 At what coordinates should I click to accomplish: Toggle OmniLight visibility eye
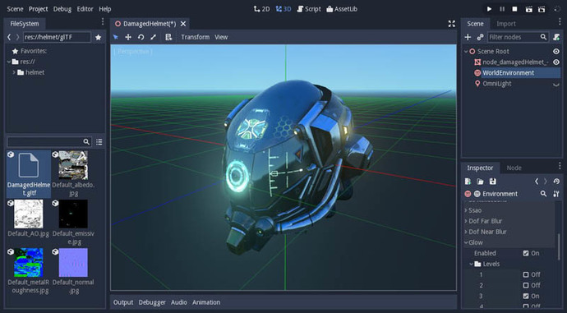tap(556, 85)
